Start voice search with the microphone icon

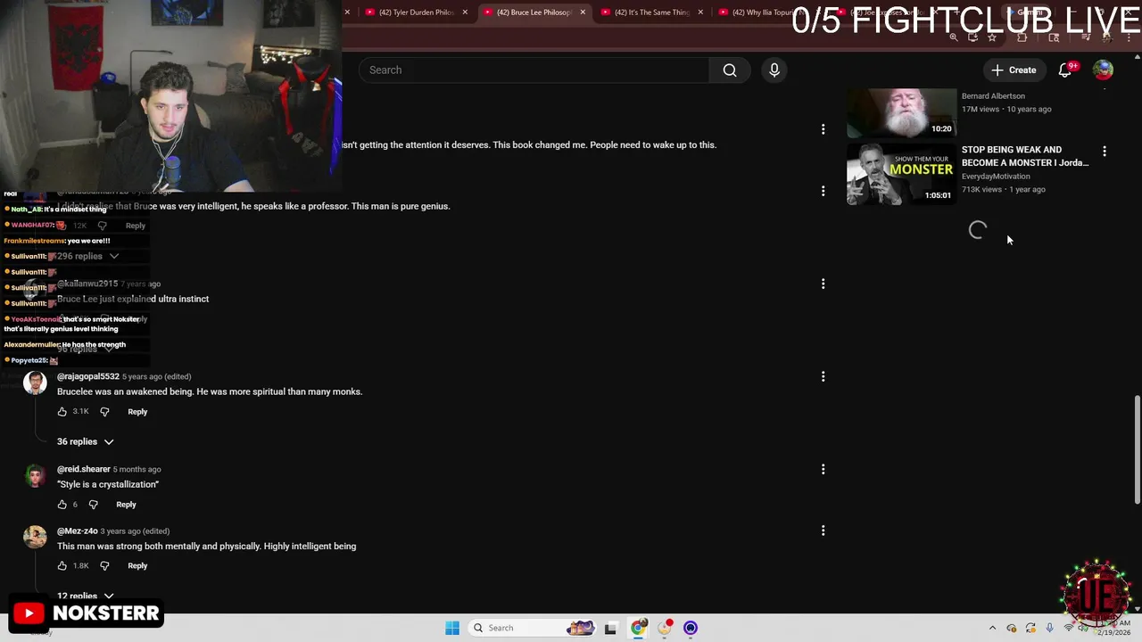774,70
